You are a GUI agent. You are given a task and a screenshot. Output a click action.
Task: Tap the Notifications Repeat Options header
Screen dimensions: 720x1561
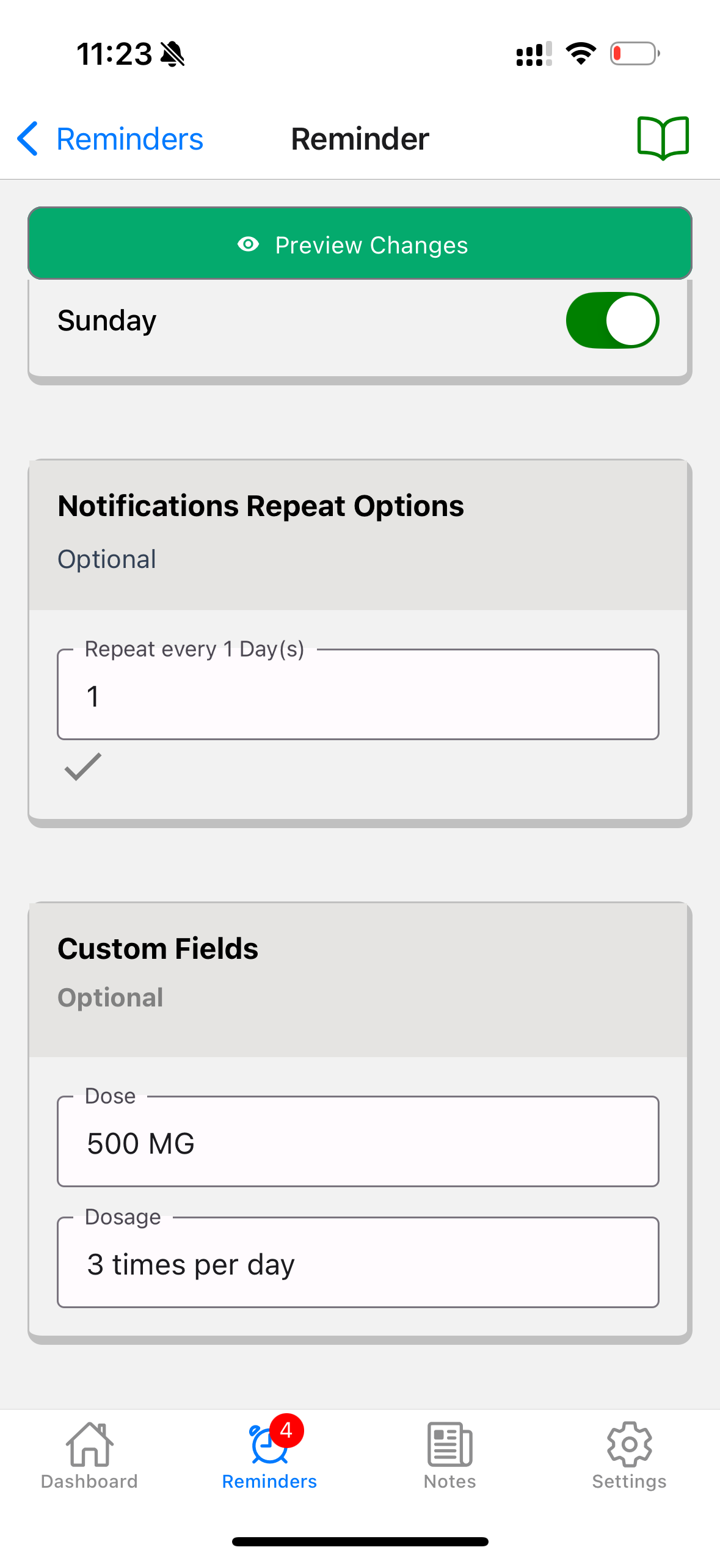click(261, 506)
